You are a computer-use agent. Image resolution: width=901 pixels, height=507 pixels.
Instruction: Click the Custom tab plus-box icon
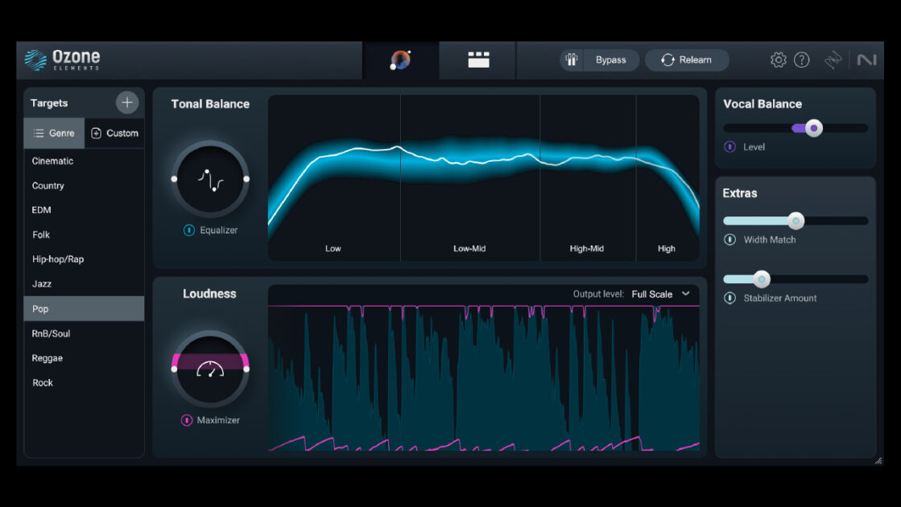tap(97, 134)
